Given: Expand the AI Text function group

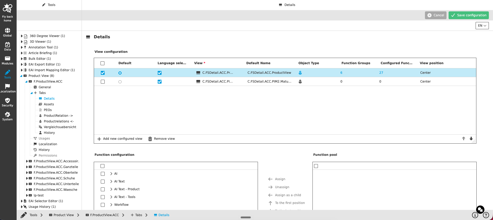Looking at the screenshot, I should pos(111,181).
